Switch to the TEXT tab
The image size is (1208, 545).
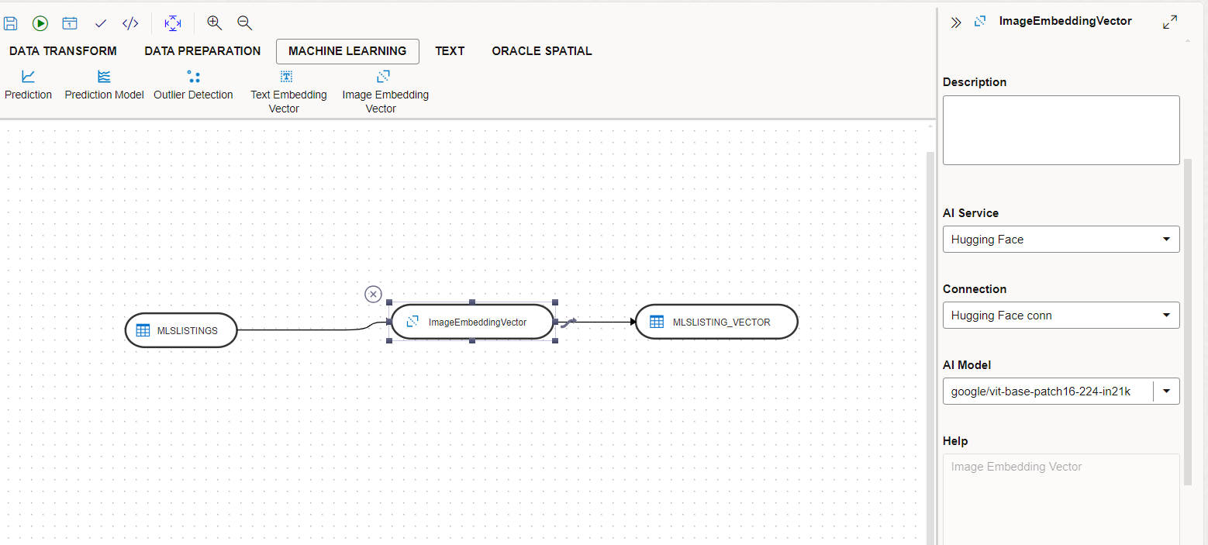coord(450,51)
